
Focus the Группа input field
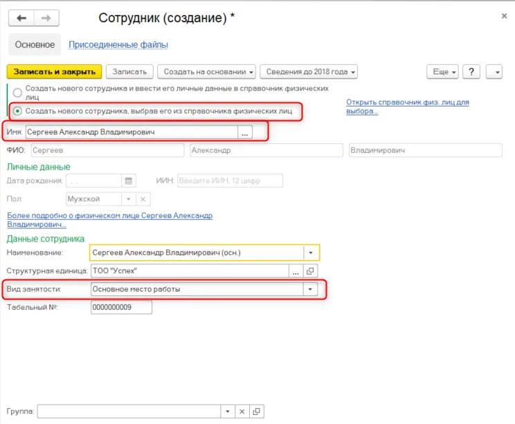pyautogui.click(x=129, y=411)
